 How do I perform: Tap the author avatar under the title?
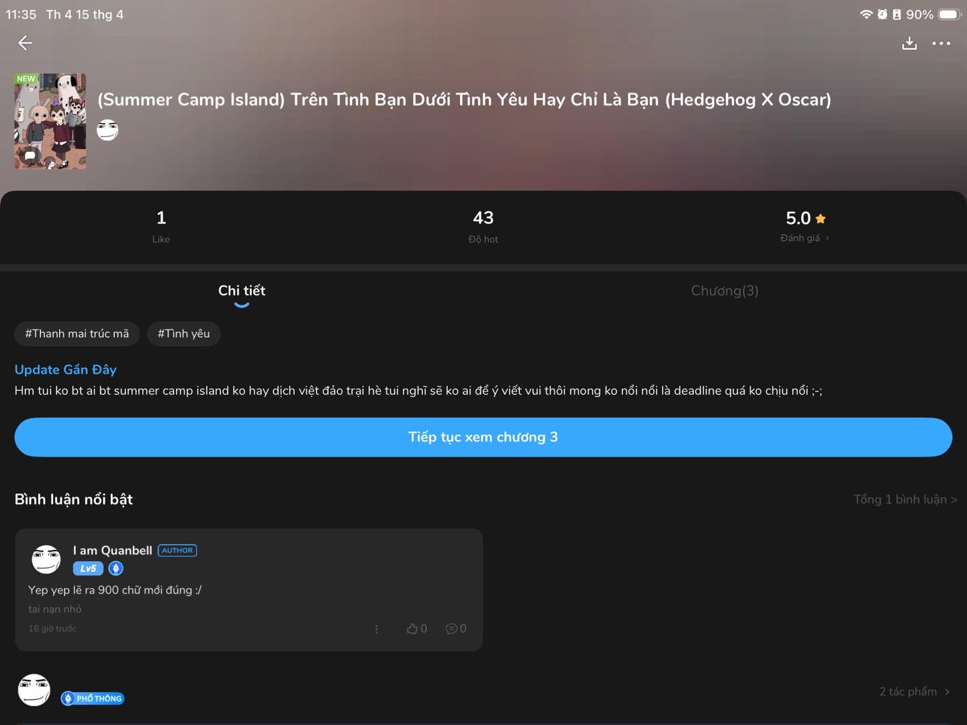coord(107,130)
